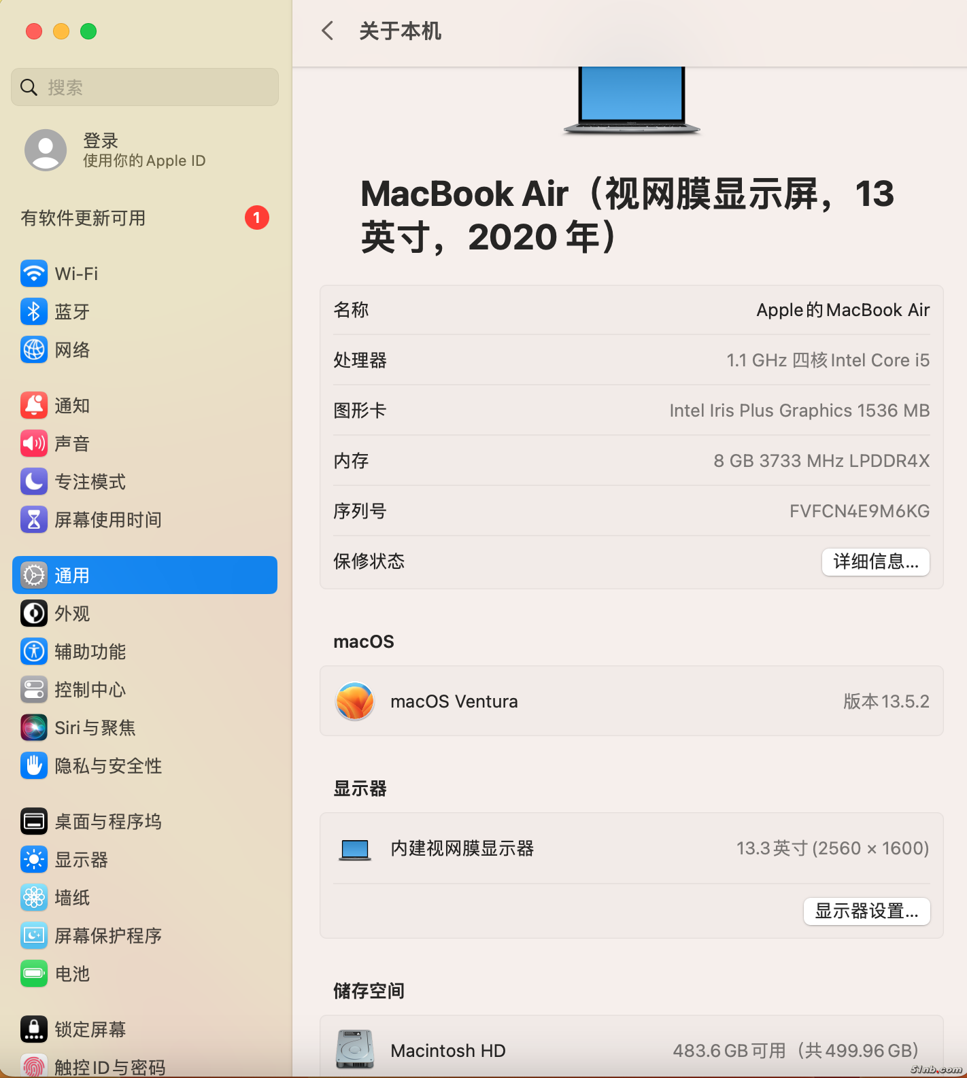Open Lock Screen (锁定屏幕) icon
Screen dimensions: 967x1078
point(34,1030)
